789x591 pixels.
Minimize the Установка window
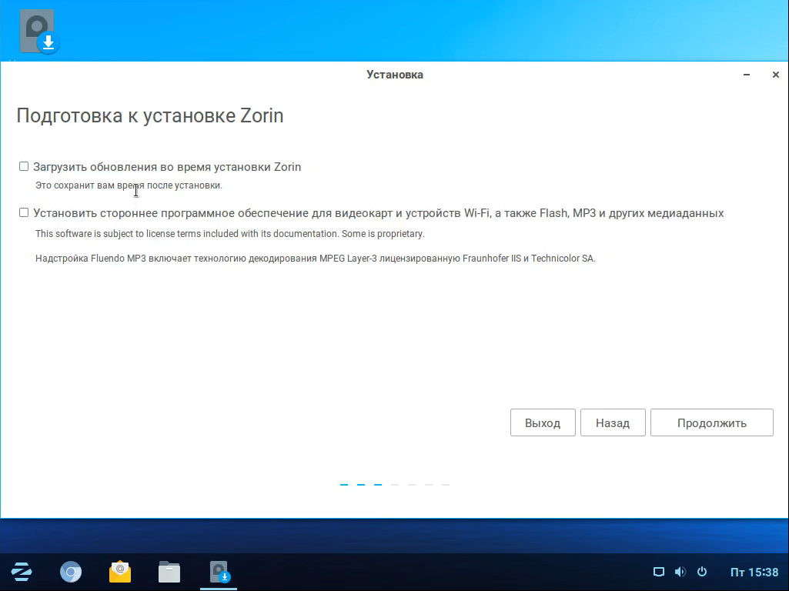point(747,75)
